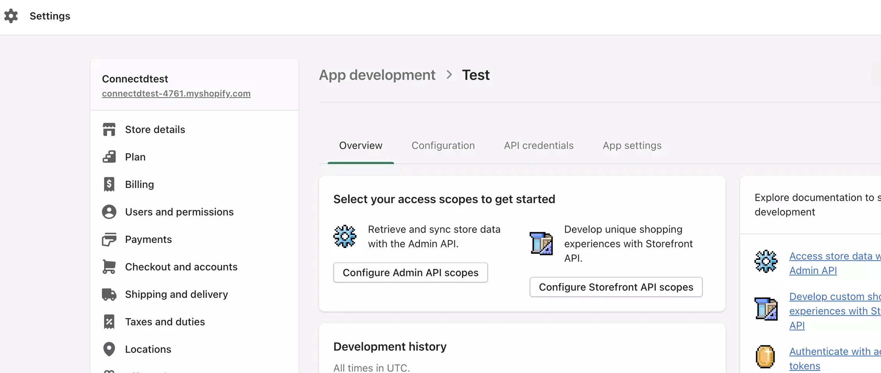Click the Connectdtest store name

[135, 79]
